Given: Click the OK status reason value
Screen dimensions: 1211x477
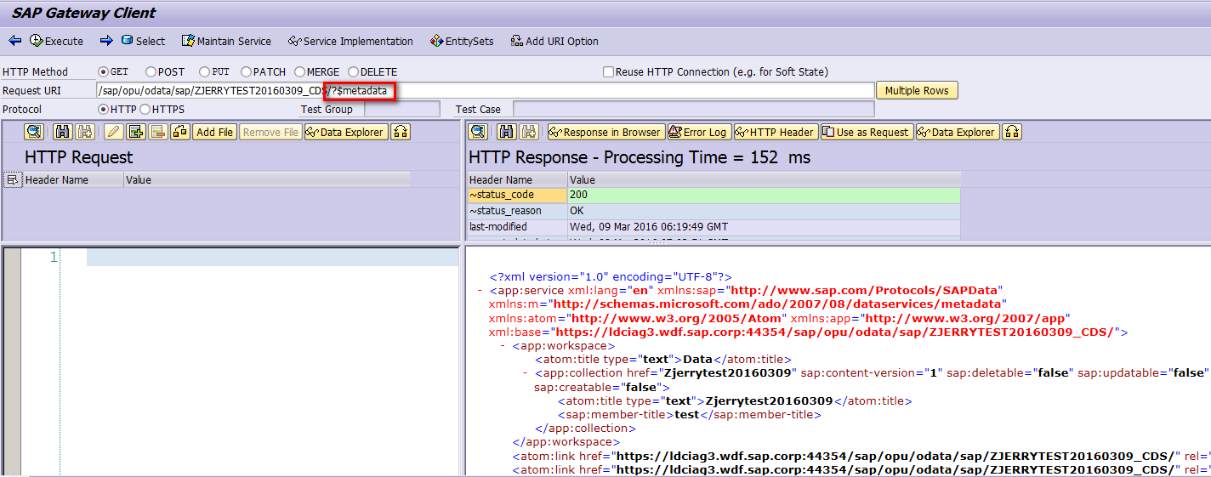Looking at the screenshot, I should (x=764, y=211).
